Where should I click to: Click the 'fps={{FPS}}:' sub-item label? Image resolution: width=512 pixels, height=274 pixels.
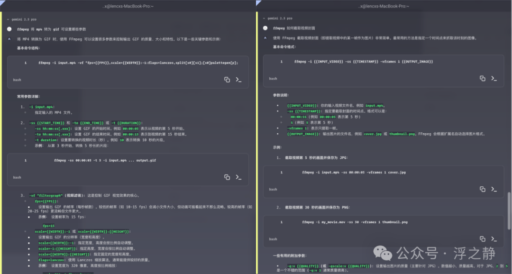[x=46, y=201]
